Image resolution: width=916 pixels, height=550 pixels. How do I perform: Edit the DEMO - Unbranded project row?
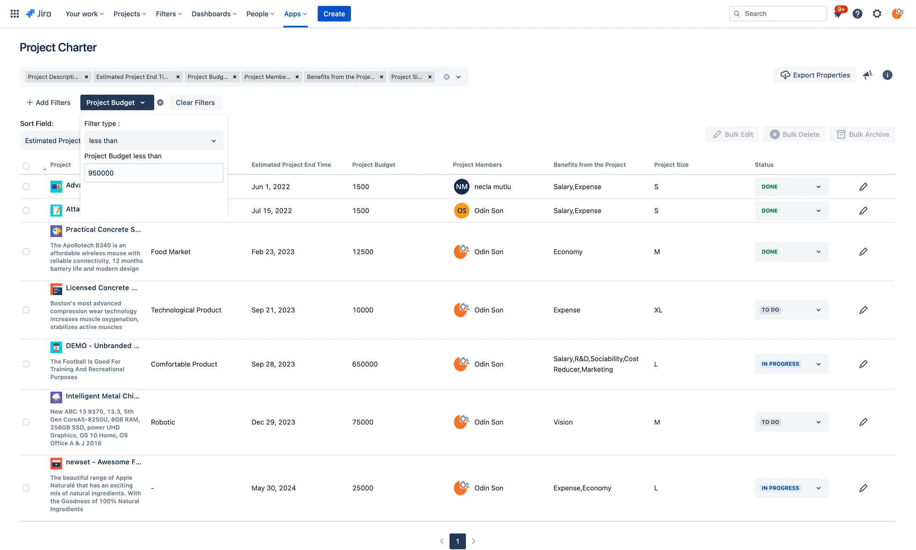[x=863, y=364]
